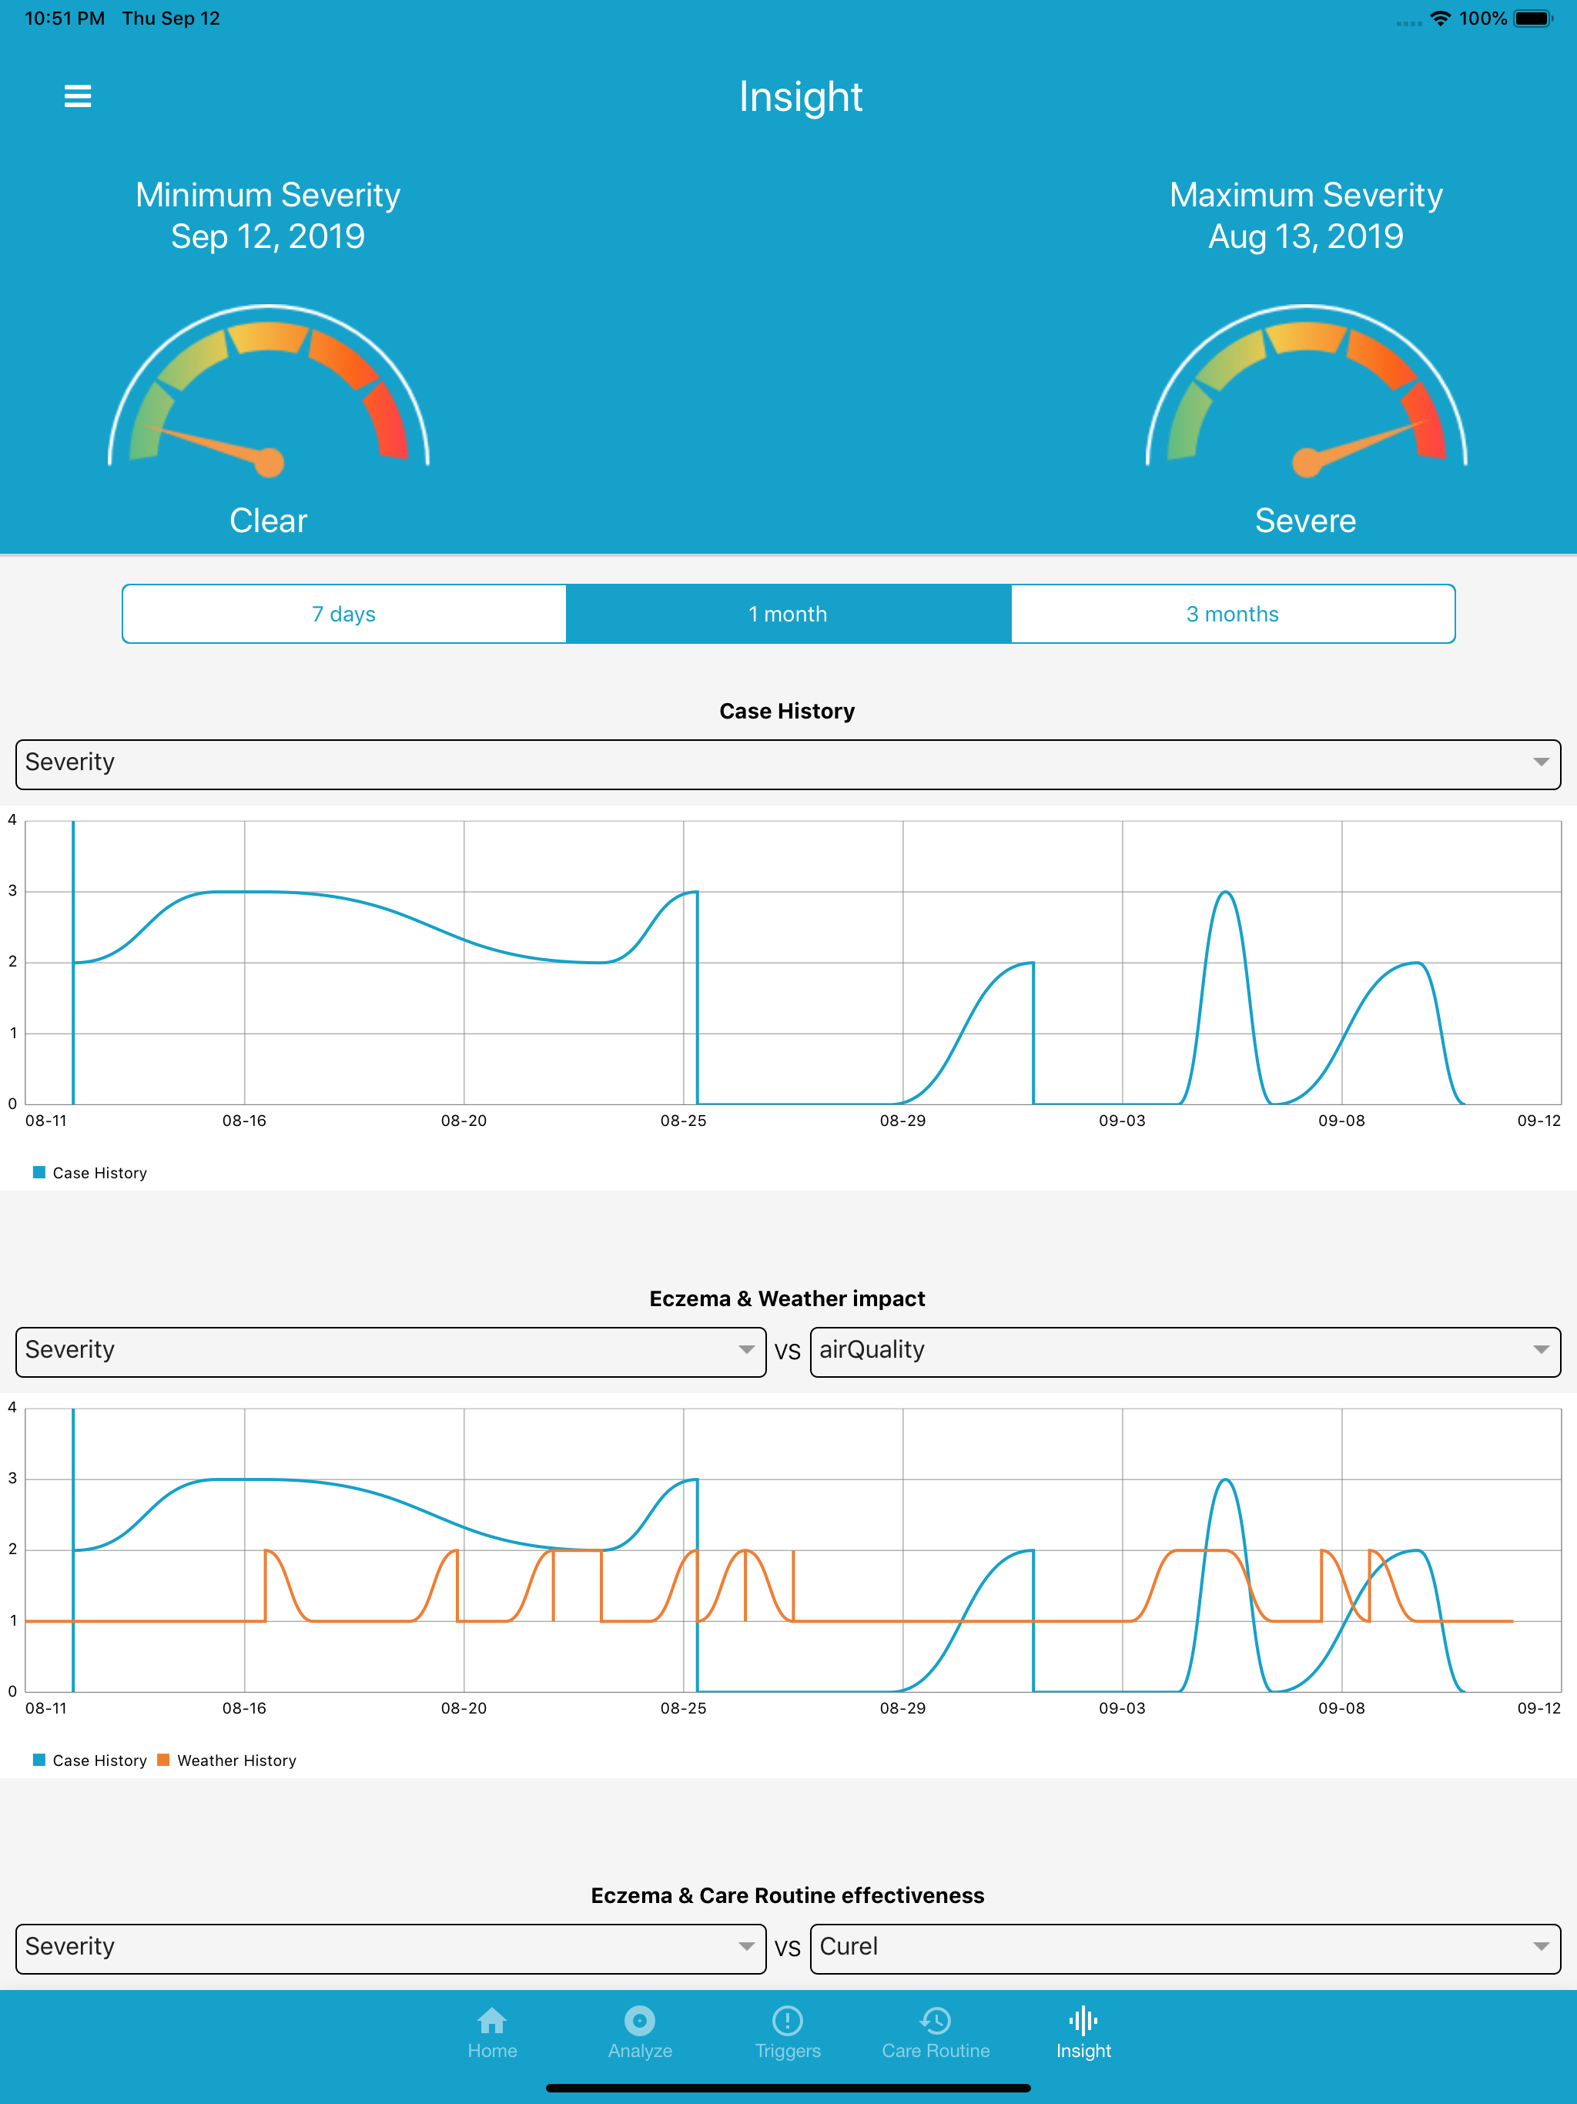Tap 'Maximum Severity Aug 13, 2019' text
The image size is (1577, 2104).
click(x=1306, y=215)
